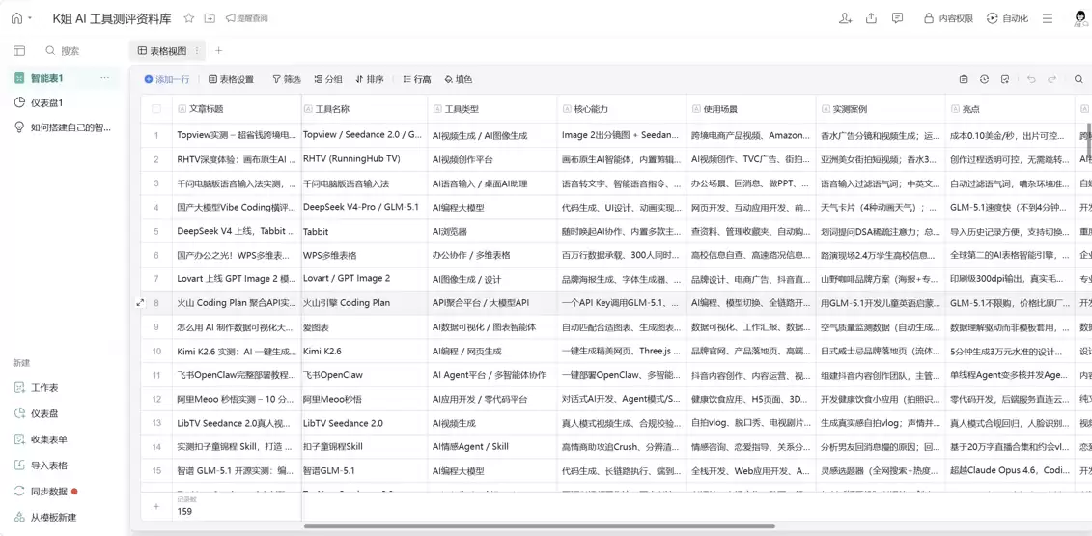Screen dimensions: 1092x536
Task: Select 智能表1 in the sidebar
Action: pyautogui.click(x=63, y=78)
